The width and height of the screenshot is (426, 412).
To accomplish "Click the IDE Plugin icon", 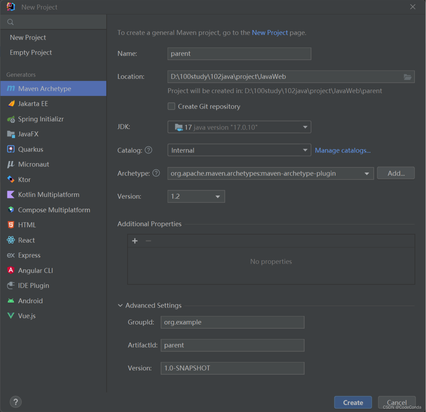I will 11,285.
